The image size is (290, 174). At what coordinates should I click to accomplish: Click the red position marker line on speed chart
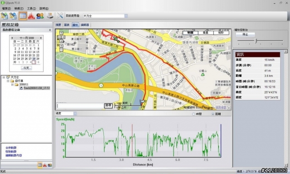132,141
